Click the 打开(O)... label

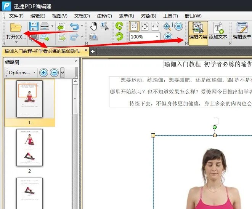[16, 37]
